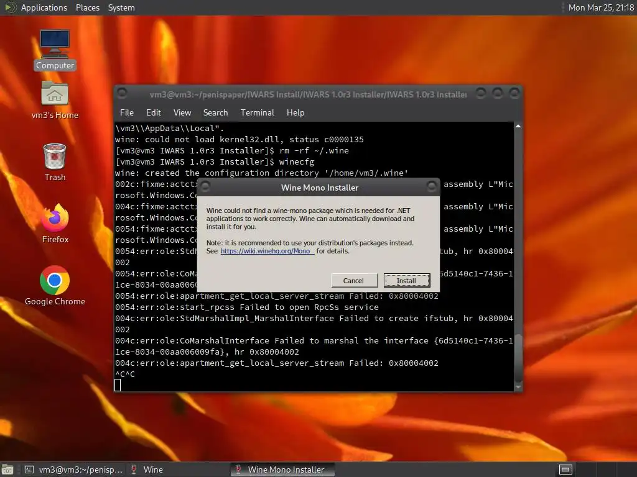Click the workspace switcher icon in bottom panel
The width and height of the screenshot is (637, 477).
(x=565, y=470)
